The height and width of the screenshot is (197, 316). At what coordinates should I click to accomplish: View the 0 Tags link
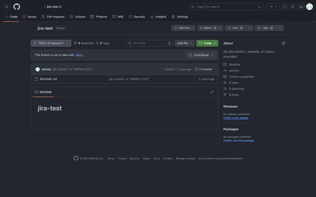pyautogui.click(x=103, y=43)
